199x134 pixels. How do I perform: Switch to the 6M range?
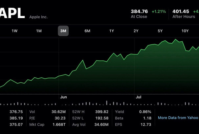click(87, 31)
